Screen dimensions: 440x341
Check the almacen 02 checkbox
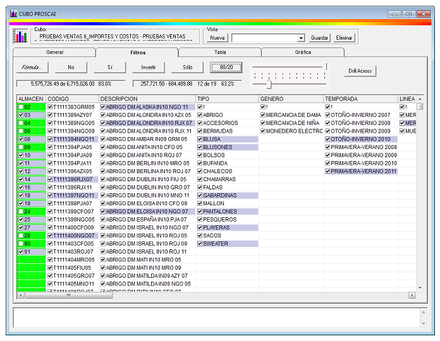[x=21, y=107]
